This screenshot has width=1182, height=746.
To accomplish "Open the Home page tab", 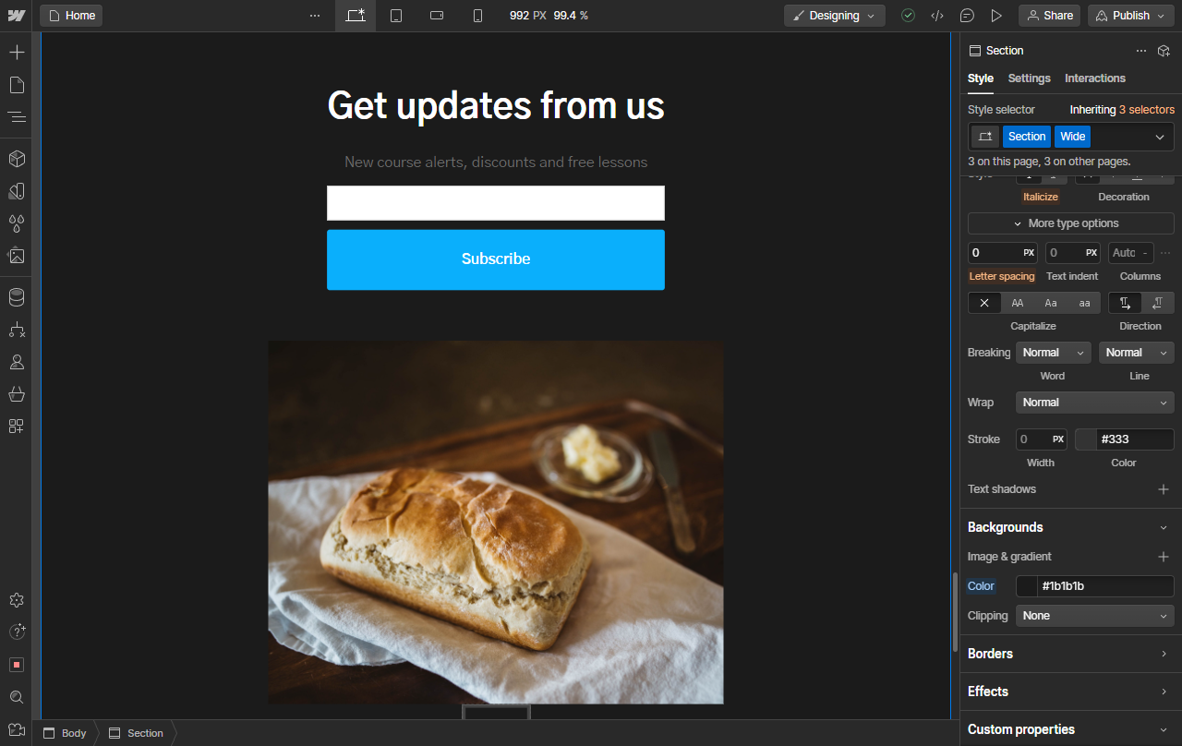I will pos(71,16).
